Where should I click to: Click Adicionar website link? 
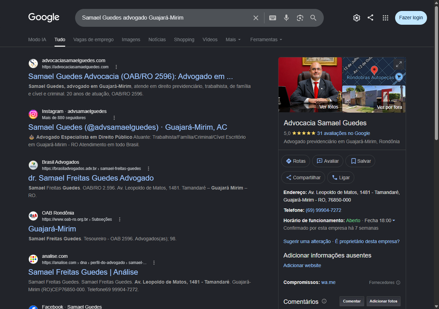[302, 265]
